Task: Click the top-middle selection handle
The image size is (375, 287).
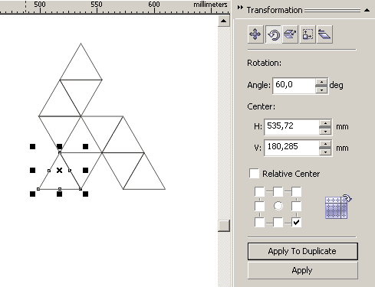Action: pyautogui.click(x=59, y=146)
